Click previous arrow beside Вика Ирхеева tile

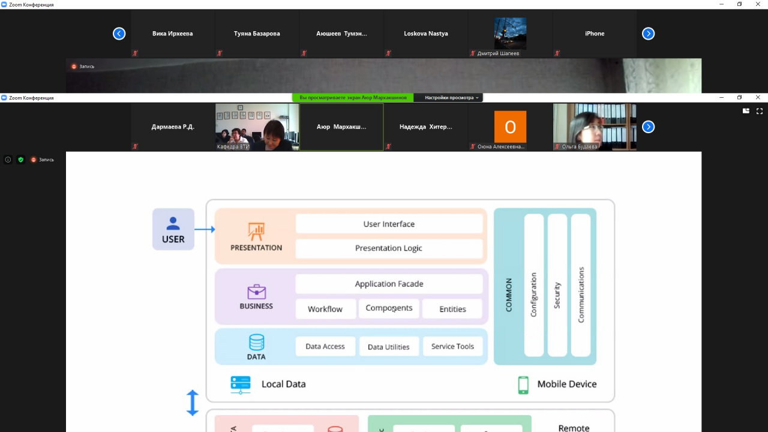point(119,34)
